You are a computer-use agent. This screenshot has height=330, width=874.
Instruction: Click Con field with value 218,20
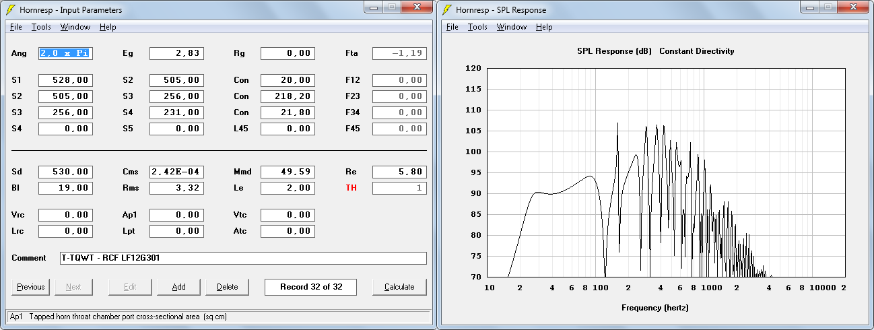pos(288,96)
